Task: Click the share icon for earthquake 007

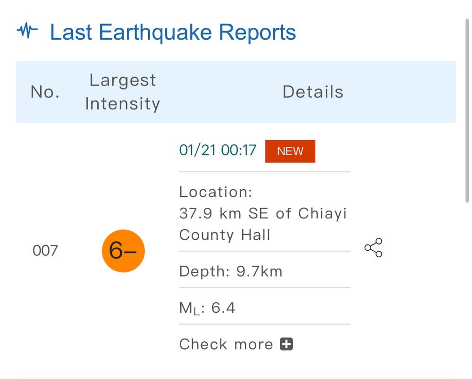Action: (373, 247)
